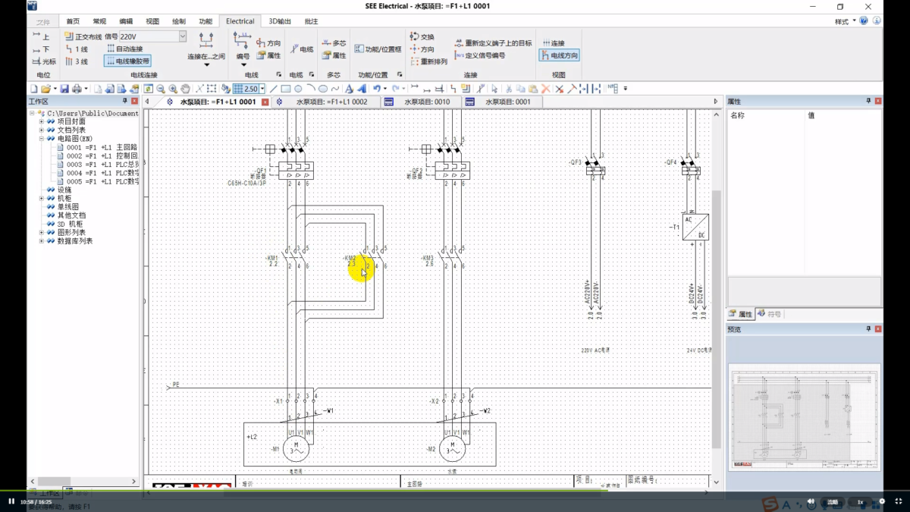Click 重新排列 rearrange tool

[428, 61]
